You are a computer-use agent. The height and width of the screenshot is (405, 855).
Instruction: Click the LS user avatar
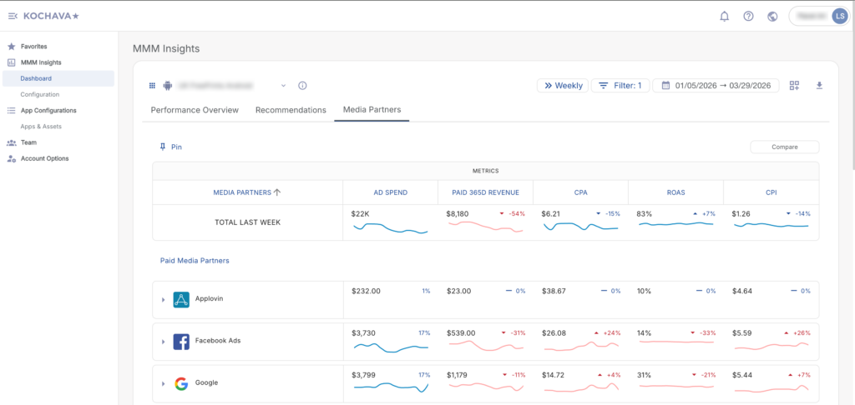(839, 16)
